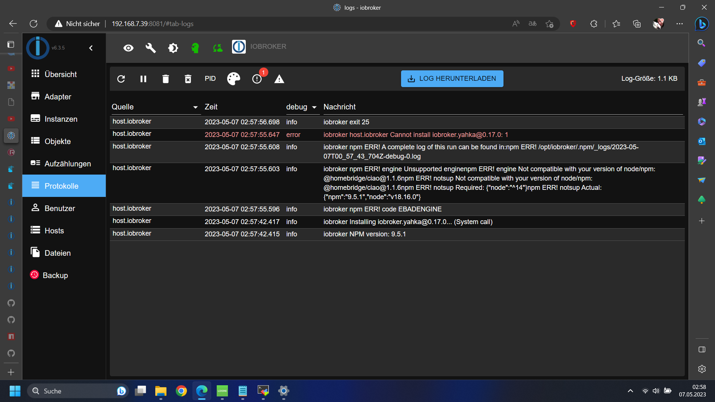This screenshot has height=402, width=715.
Task: Go to Instanzen
Action: tap(64, 119)
